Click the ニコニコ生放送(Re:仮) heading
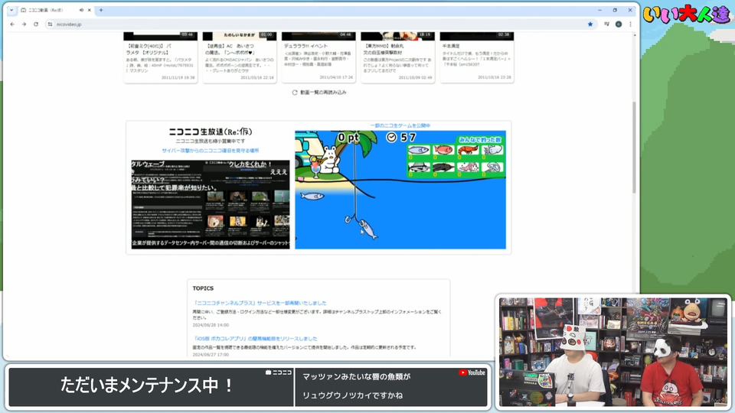735x413 pixels. [211, 132]
